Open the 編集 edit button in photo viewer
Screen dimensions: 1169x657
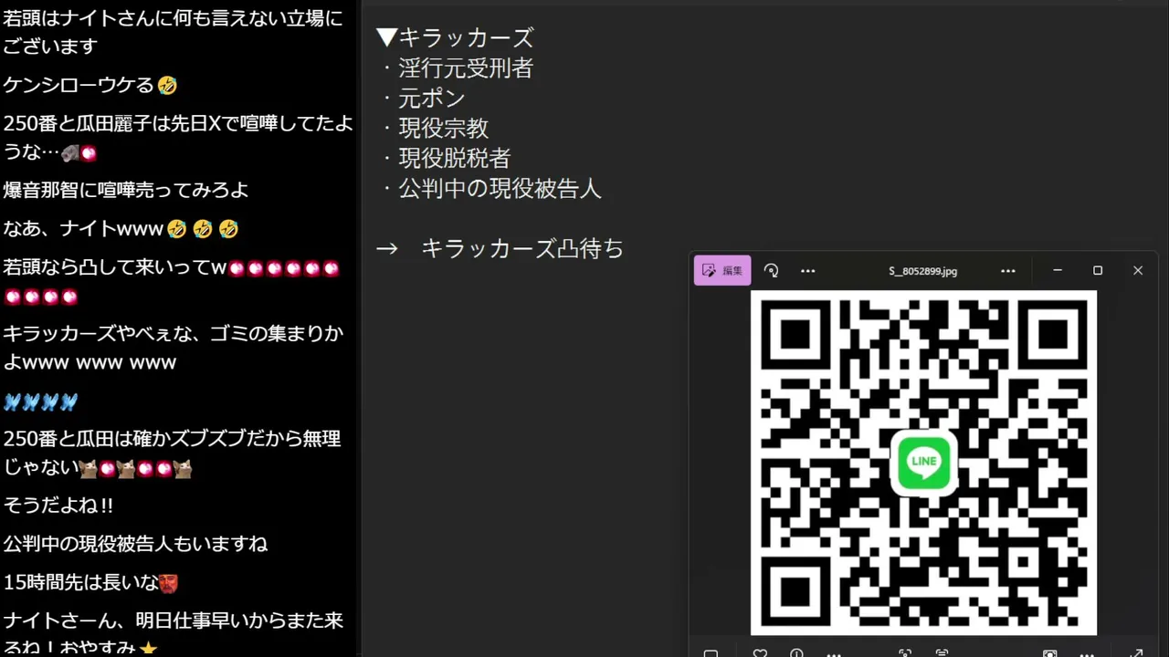722,270
